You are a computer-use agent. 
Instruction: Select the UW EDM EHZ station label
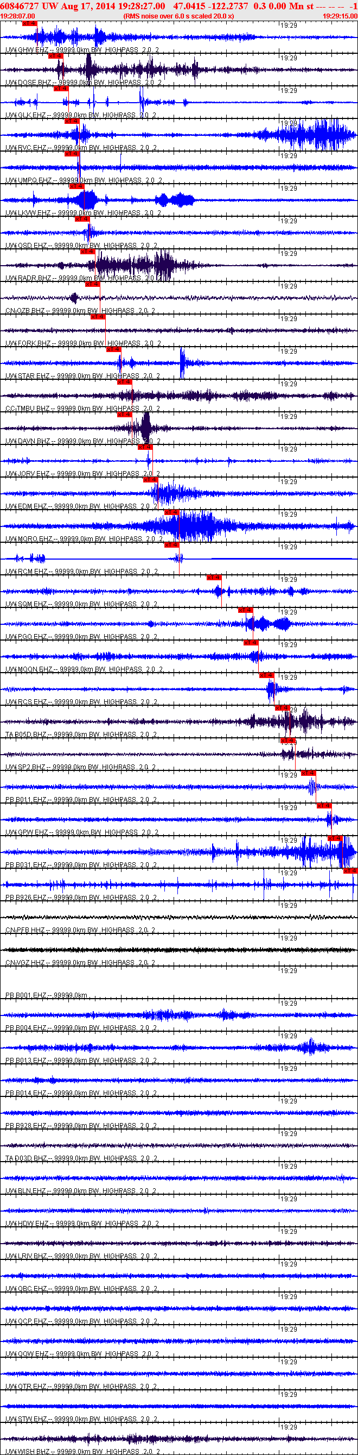click(81, 507)
